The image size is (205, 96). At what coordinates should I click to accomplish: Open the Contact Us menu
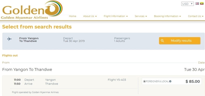pos(196,16)
